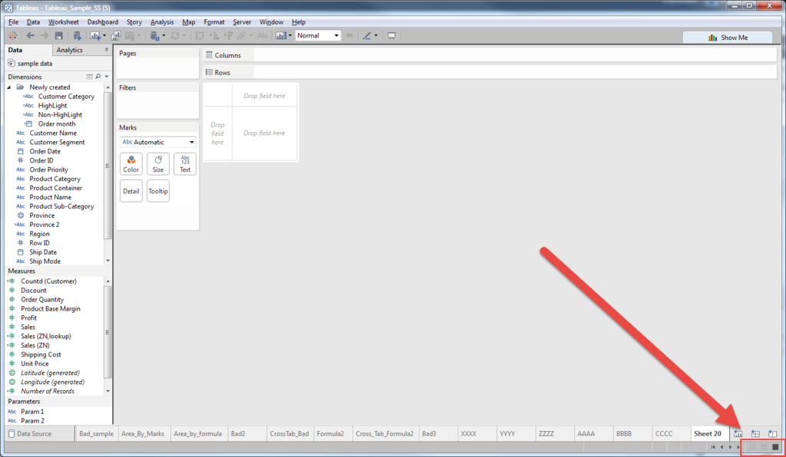Image resolution: width=786 pixels, height=457 pixels.
Task: Click the view cards chart icon in toolbar
Action: (x=281, y=35)
